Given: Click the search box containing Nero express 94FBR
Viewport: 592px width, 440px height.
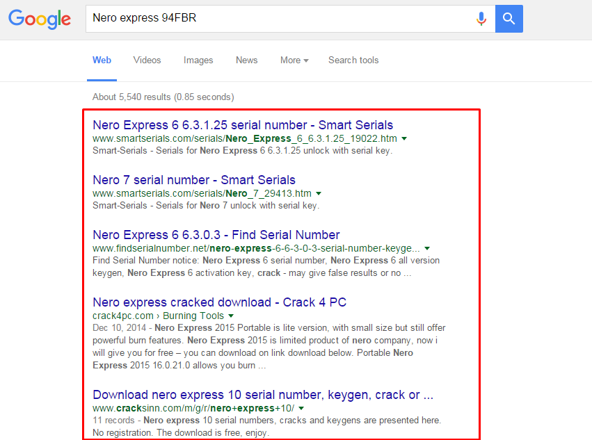Looking at the screenshot, I should tap(290, 19).
